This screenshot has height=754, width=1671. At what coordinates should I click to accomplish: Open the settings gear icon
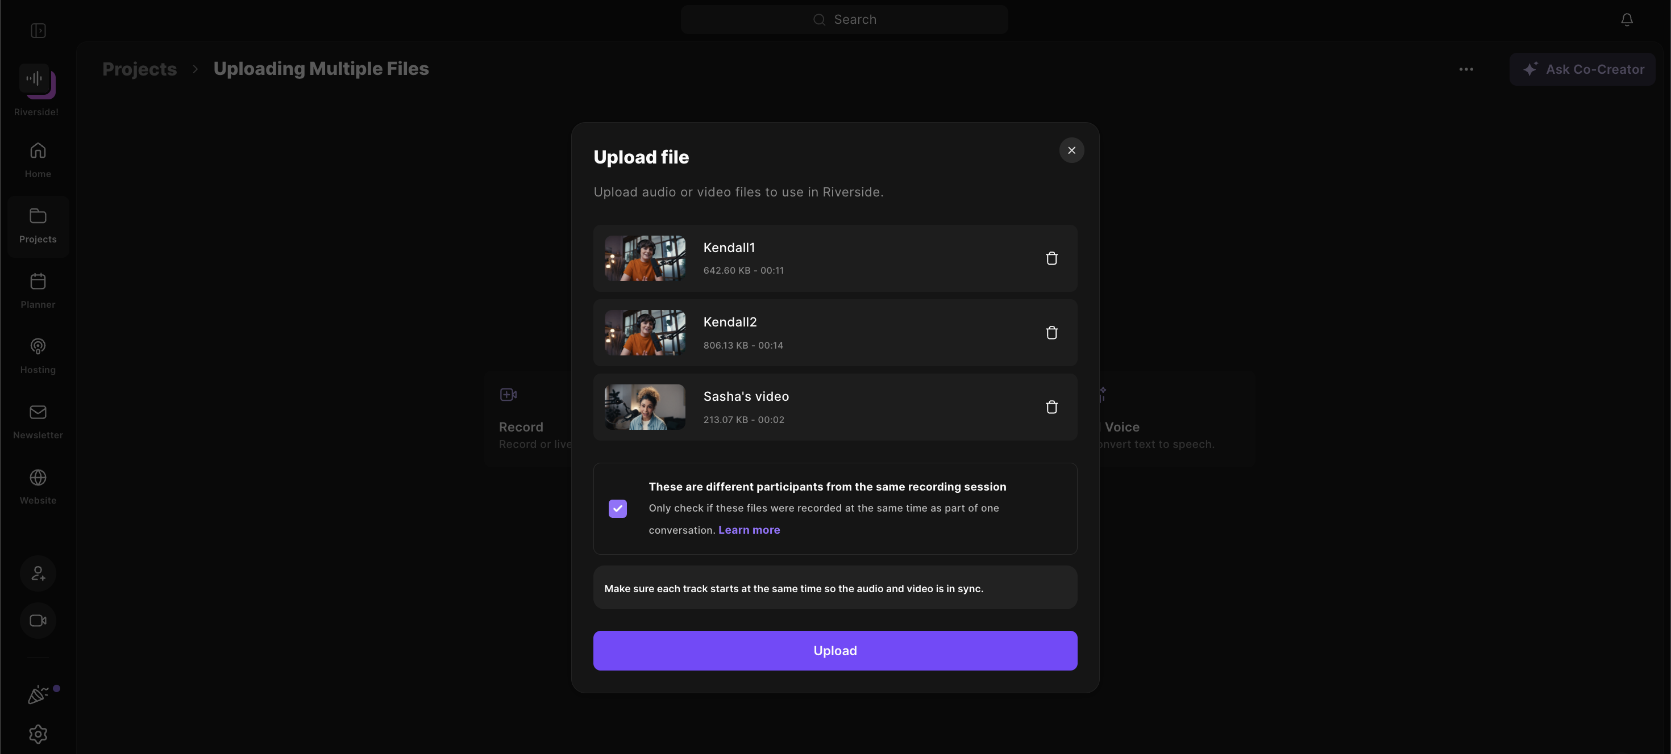point(38,734)
